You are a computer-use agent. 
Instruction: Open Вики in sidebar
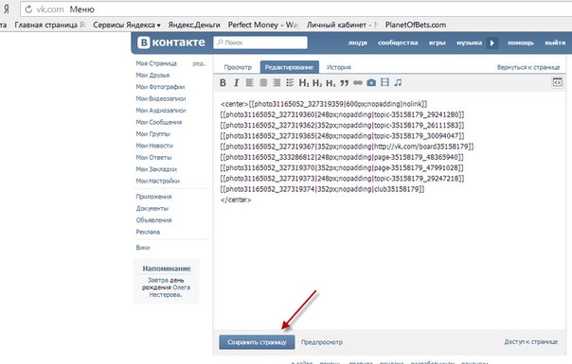coord(143,248)
